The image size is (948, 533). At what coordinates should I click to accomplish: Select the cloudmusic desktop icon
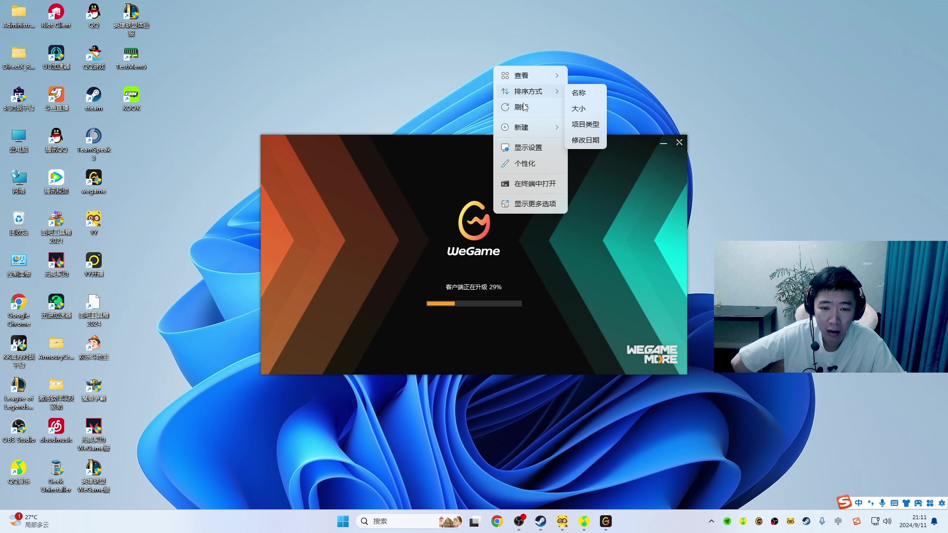[56, 430]
